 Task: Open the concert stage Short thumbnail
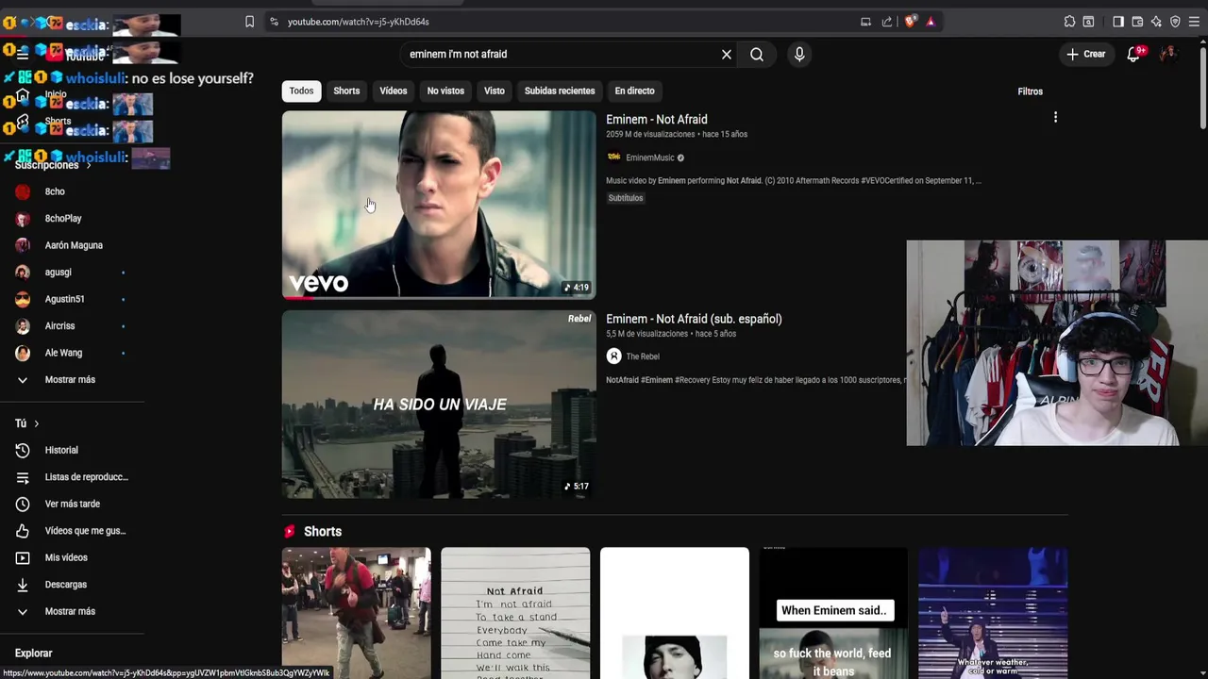993,613
